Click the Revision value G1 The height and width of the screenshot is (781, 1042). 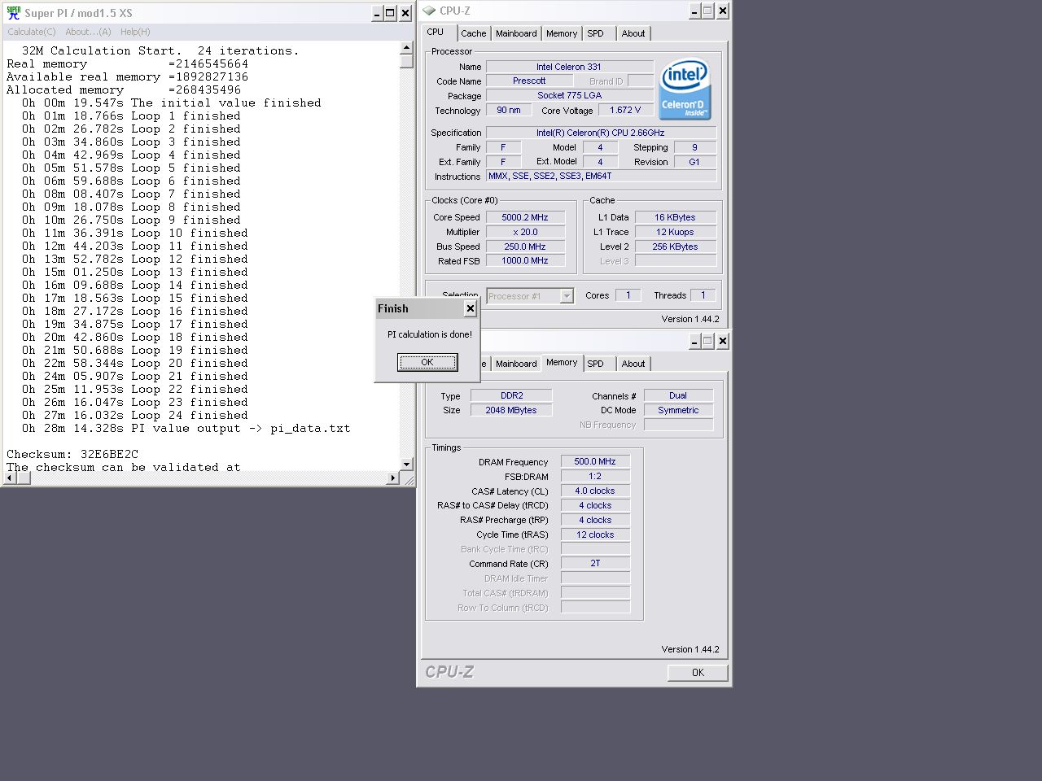[x=694, y=162]
